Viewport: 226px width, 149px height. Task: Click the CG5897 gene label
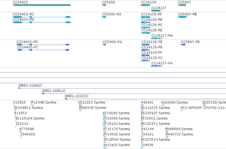184,2
